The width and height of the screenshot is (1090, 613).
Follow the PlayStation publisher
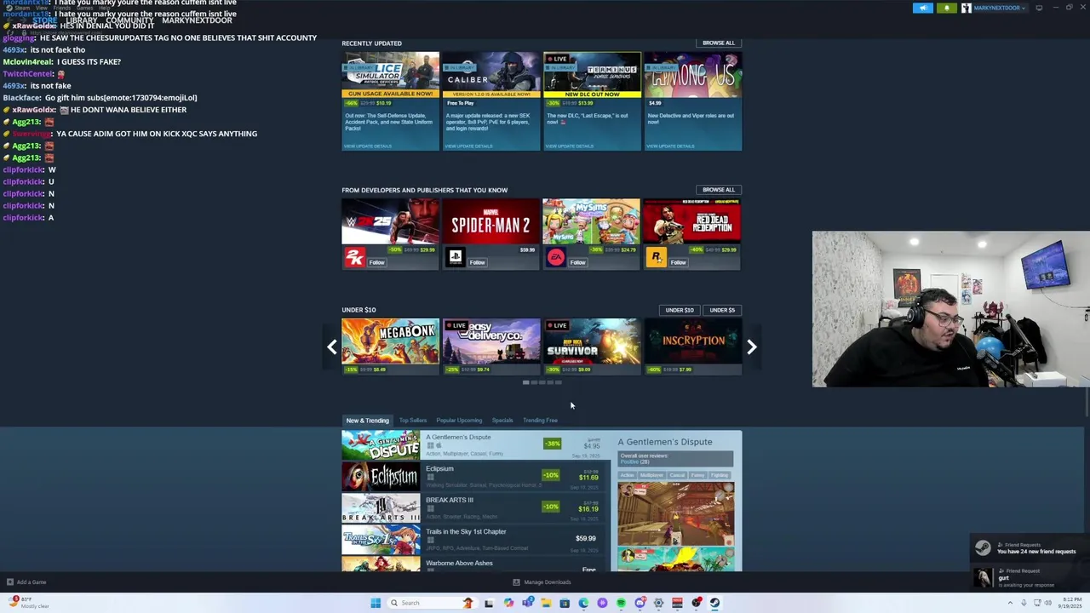[477, 262]
